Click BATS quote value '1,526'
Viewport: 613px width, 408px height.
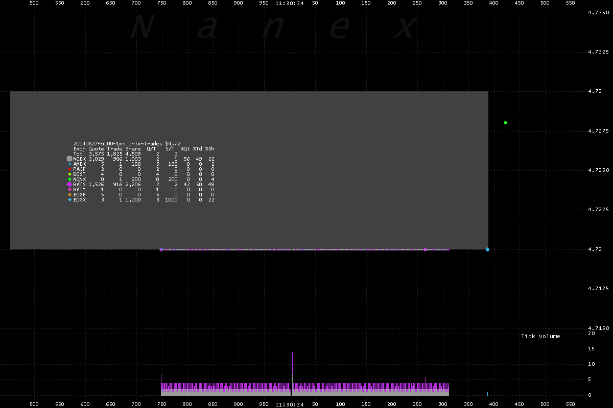96,185
